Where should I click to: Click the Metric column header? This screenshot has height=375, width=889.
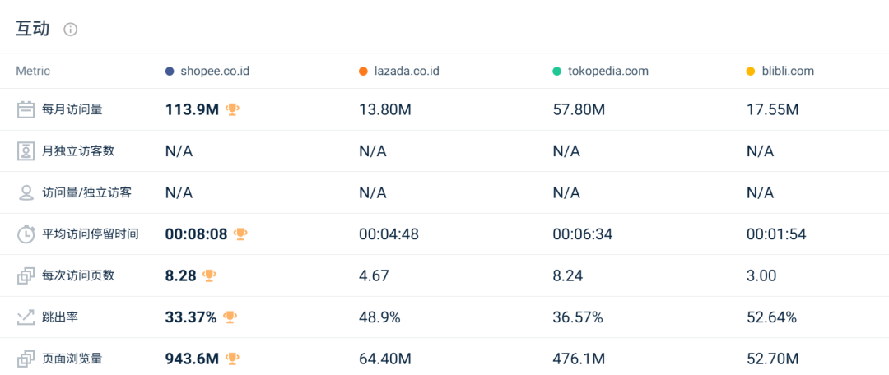pos(33,72)
